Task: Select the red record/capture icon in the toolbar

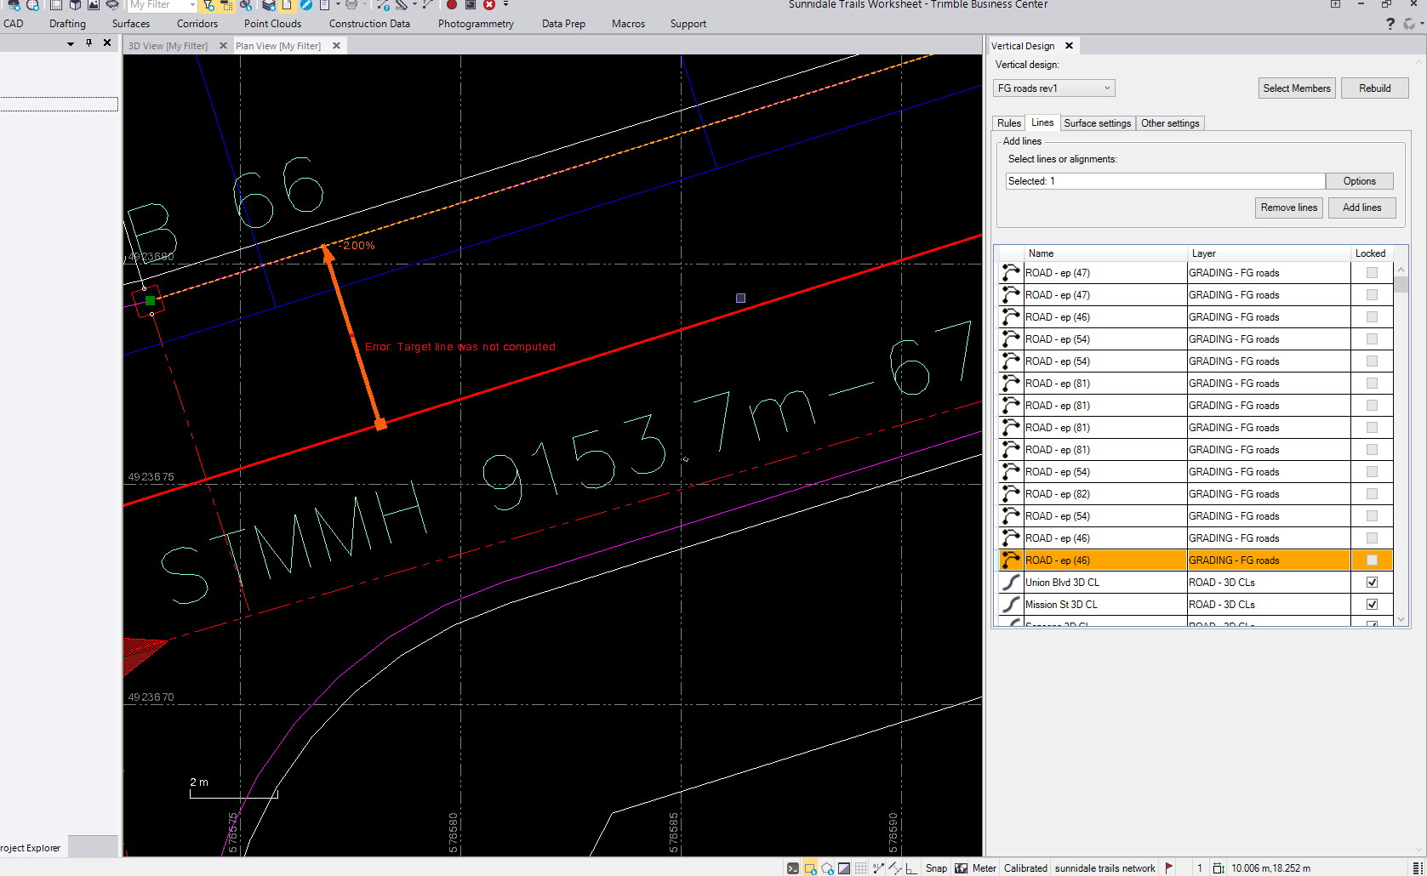Action: [x=451, y=5]
